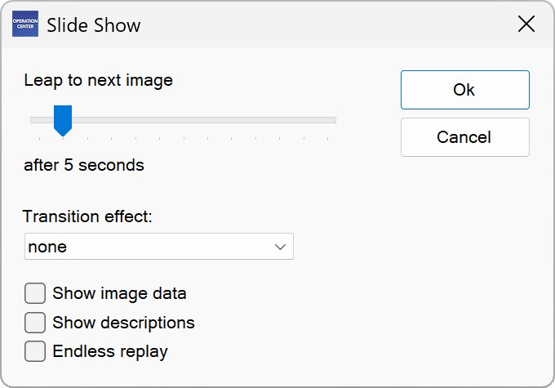
Task: Click the Operation Center icon in title bar
Action: (24, 25)
